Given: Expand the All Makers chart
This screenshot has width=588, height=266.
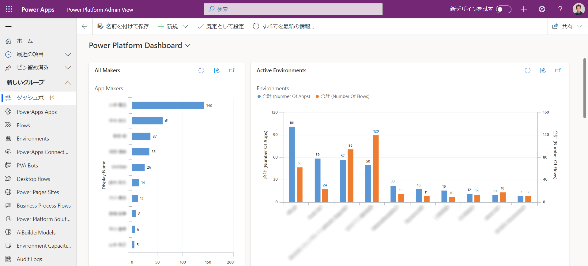Looking at the screenshot, I should click(x=232, y=70).
